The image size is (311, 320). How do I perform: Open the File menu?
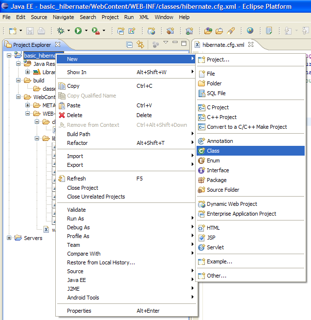pos(6,17)
